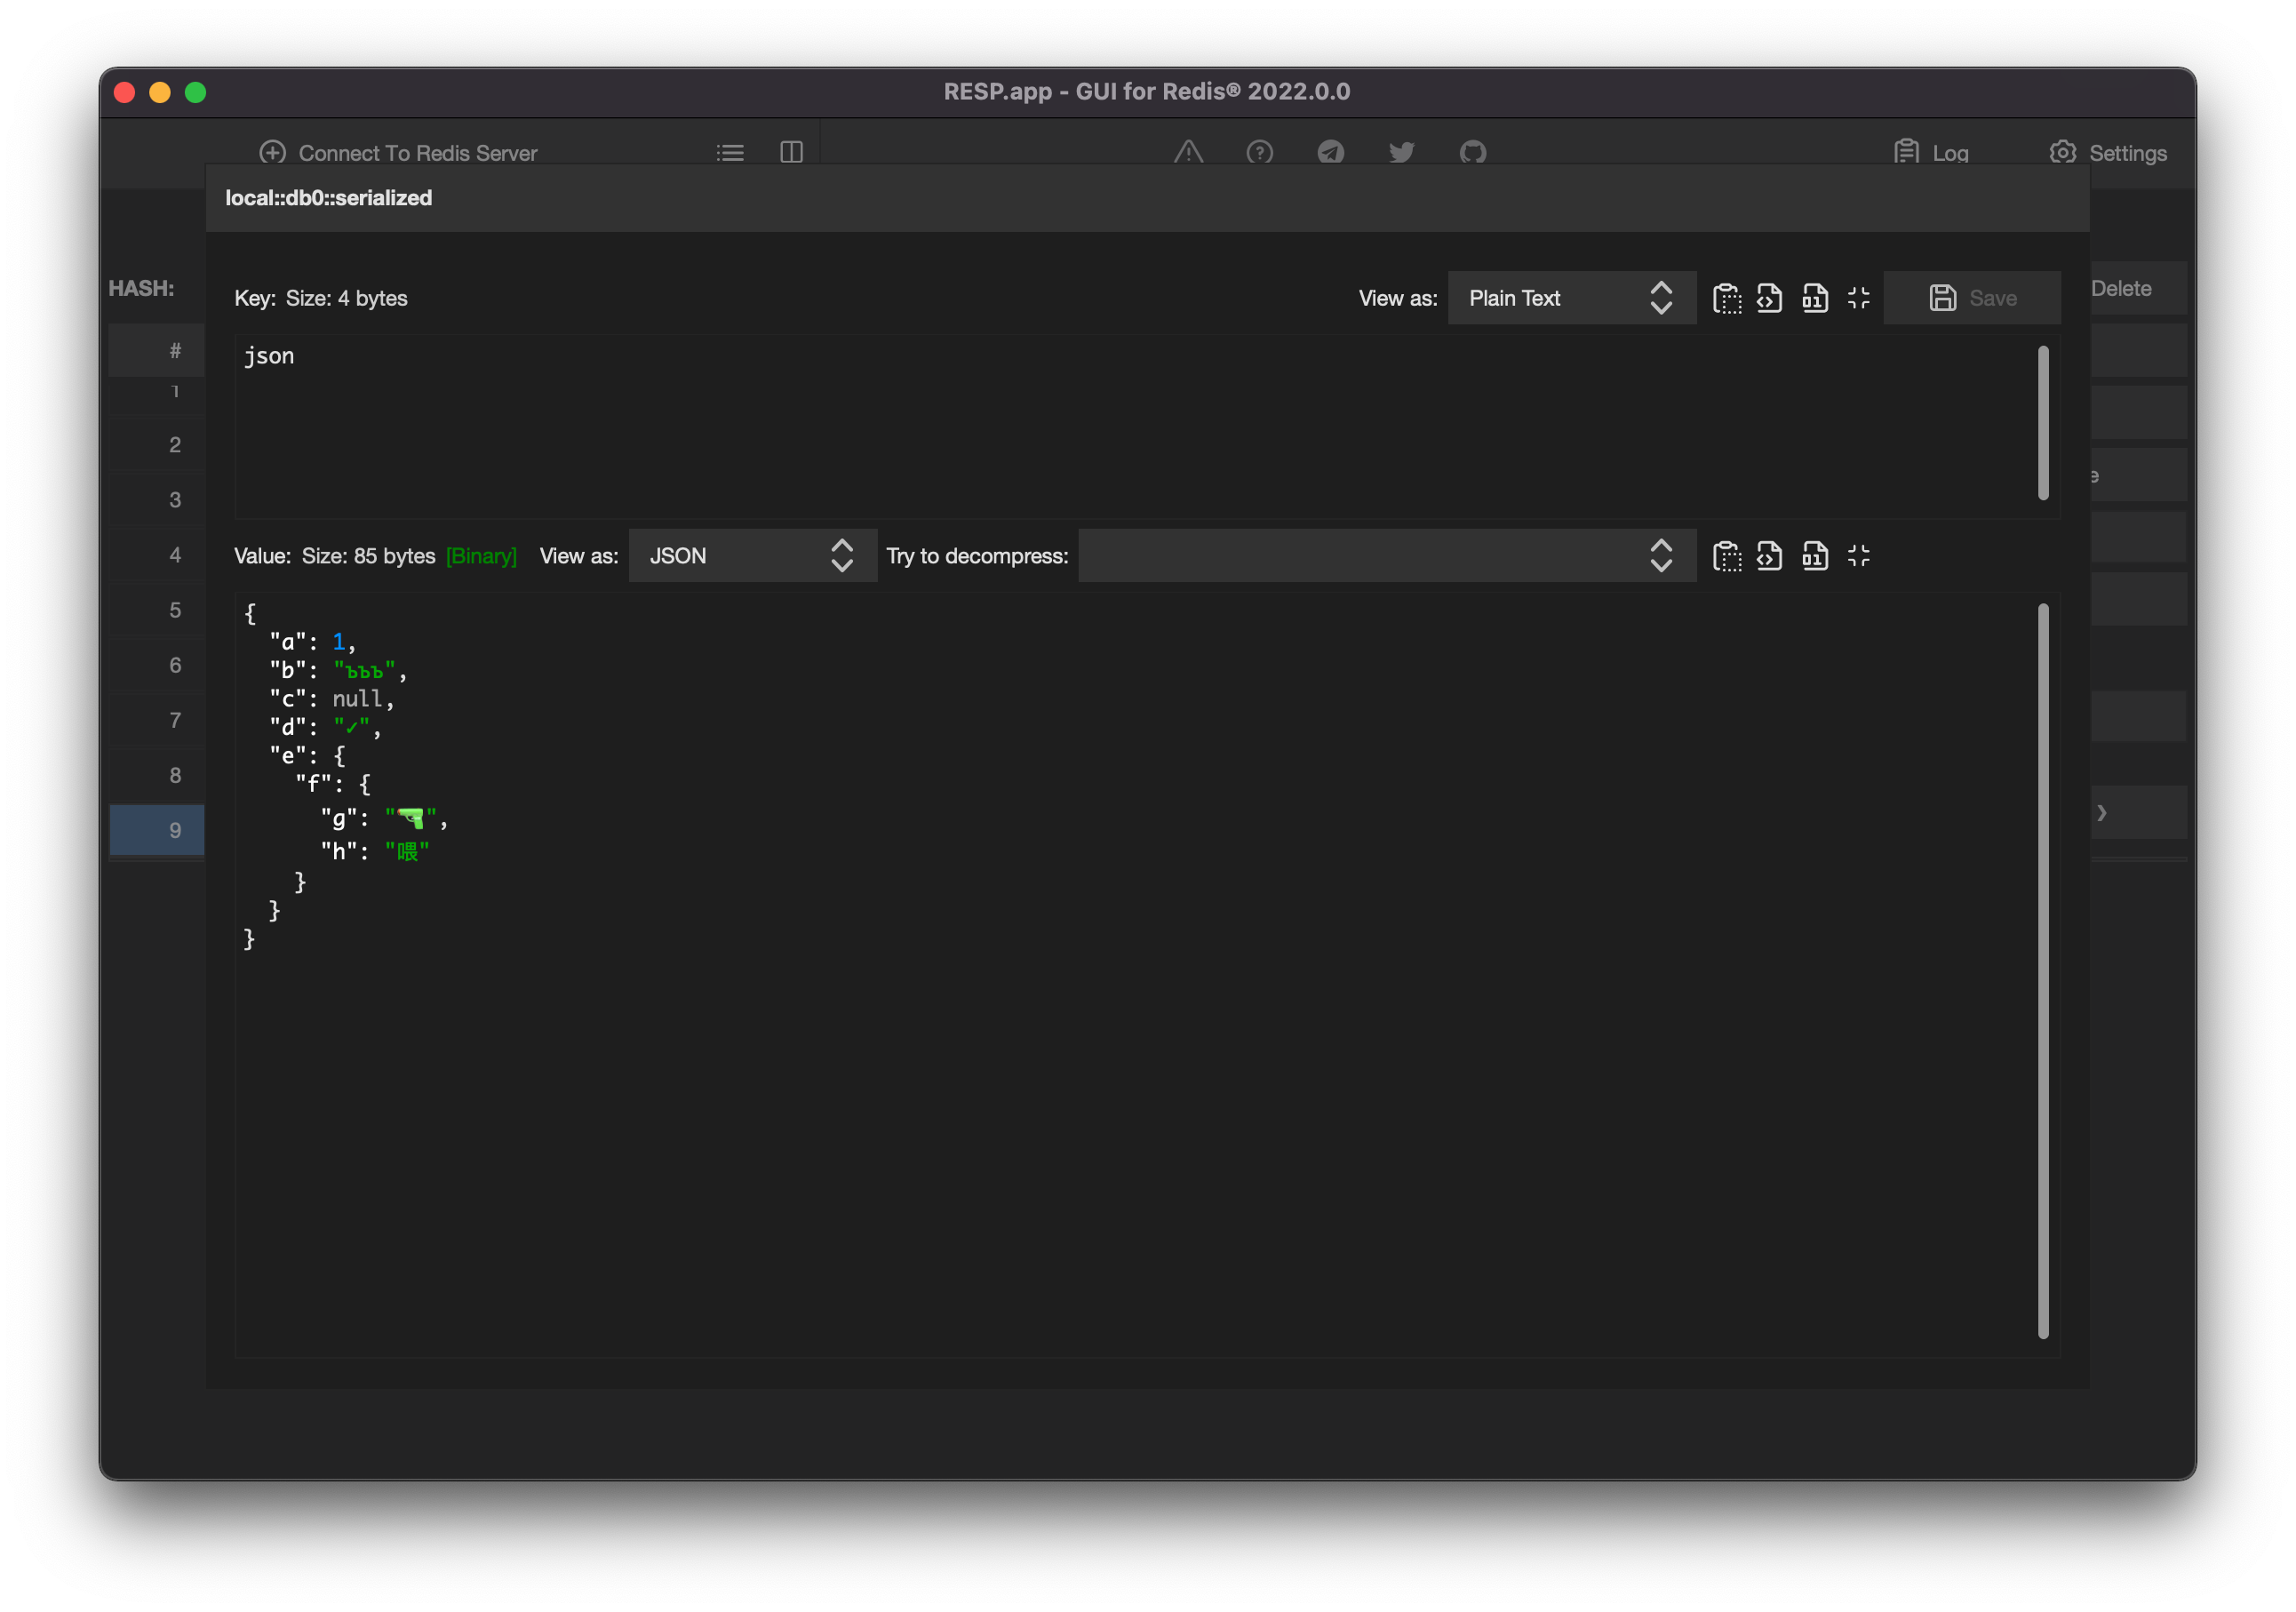Open the GitHub icon in toolbar

1472,152
